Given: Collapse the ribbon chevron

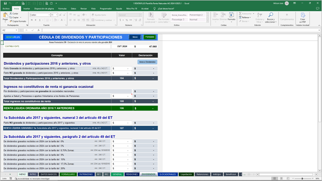Looking at the screenshot, I should pos(319,25).
